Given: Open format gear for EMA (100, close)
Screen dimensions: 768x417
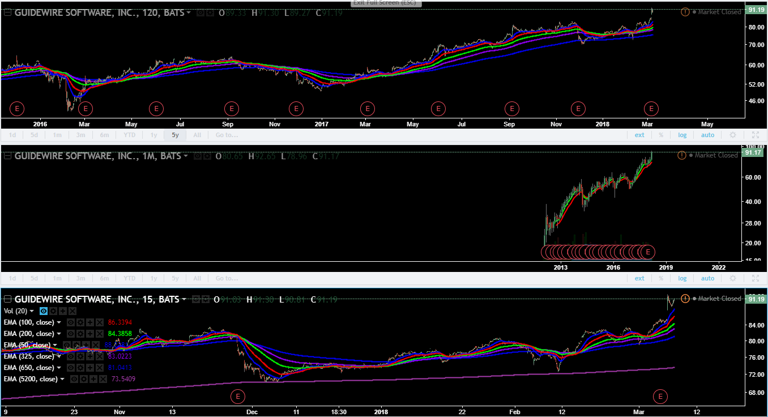Looking at the screenshot, I should pos(80,322).
